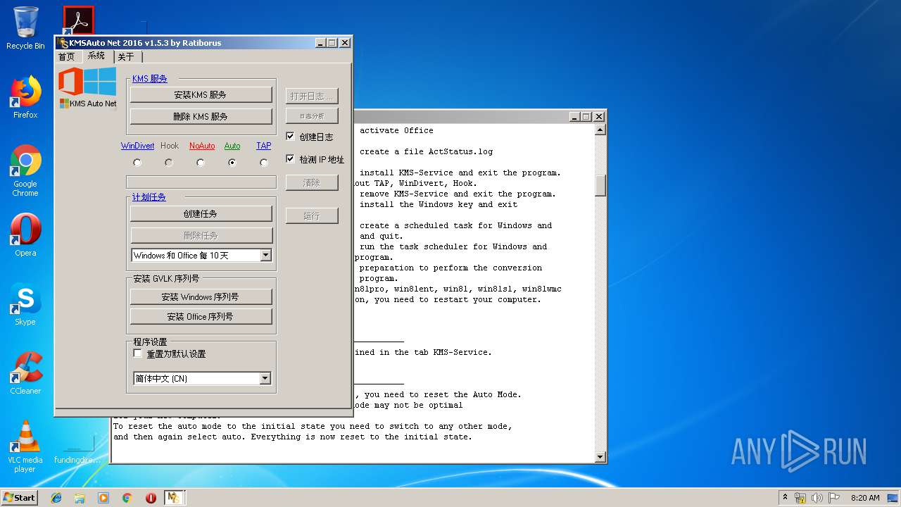Click the 日志分析 button
This screenshot has height=507, width=901.
(312, 115)
